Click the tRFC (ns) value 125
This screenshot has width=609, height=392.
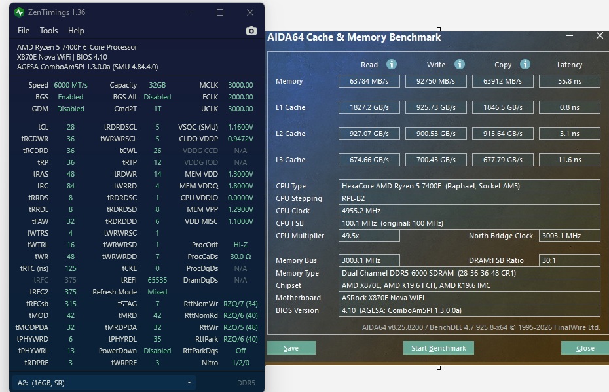tap(70, 268)
